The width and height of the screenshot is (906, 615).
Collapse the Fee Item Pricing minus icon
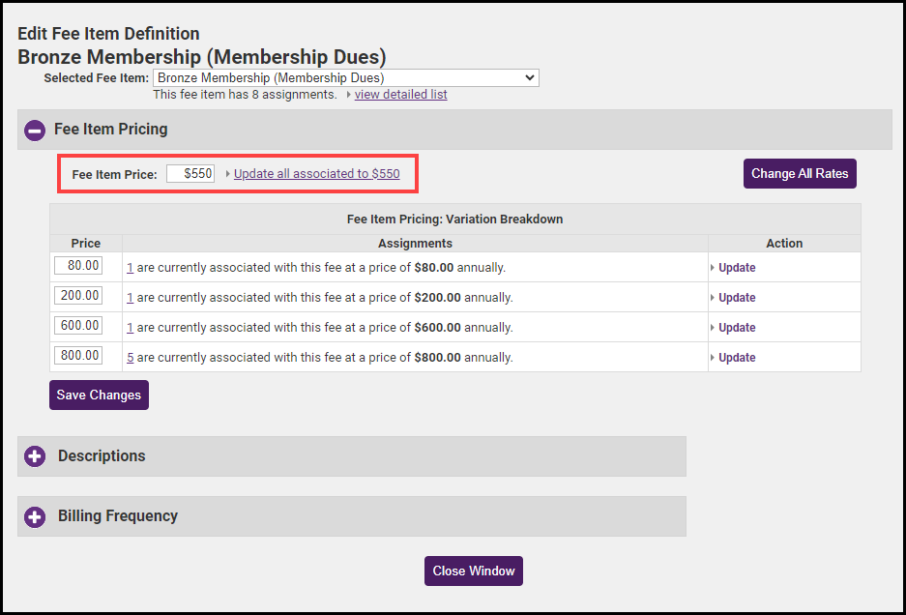click(x=35, y=130)
